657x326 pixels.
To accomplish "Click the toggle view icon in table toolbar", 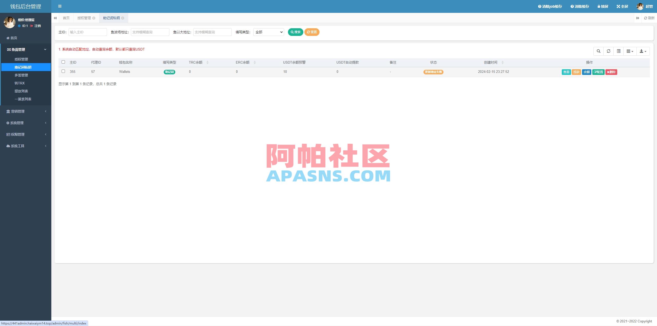I will click(619, 51).
